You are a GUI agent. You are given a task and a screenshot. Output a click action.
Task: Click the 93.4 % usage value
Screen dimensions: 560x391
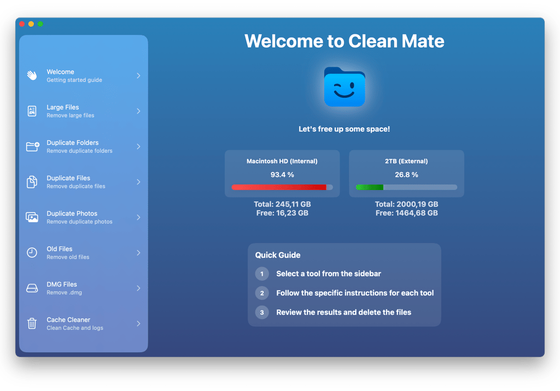[282, 175]
